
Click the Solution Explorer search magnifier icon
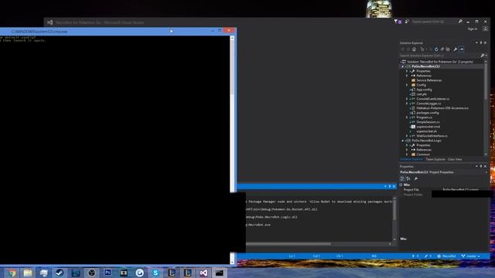[x=483, y=56]
